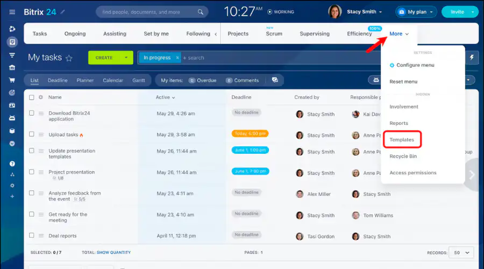
Task: Expand sidebar with round chevron-down icon
Action: [12, 144]
